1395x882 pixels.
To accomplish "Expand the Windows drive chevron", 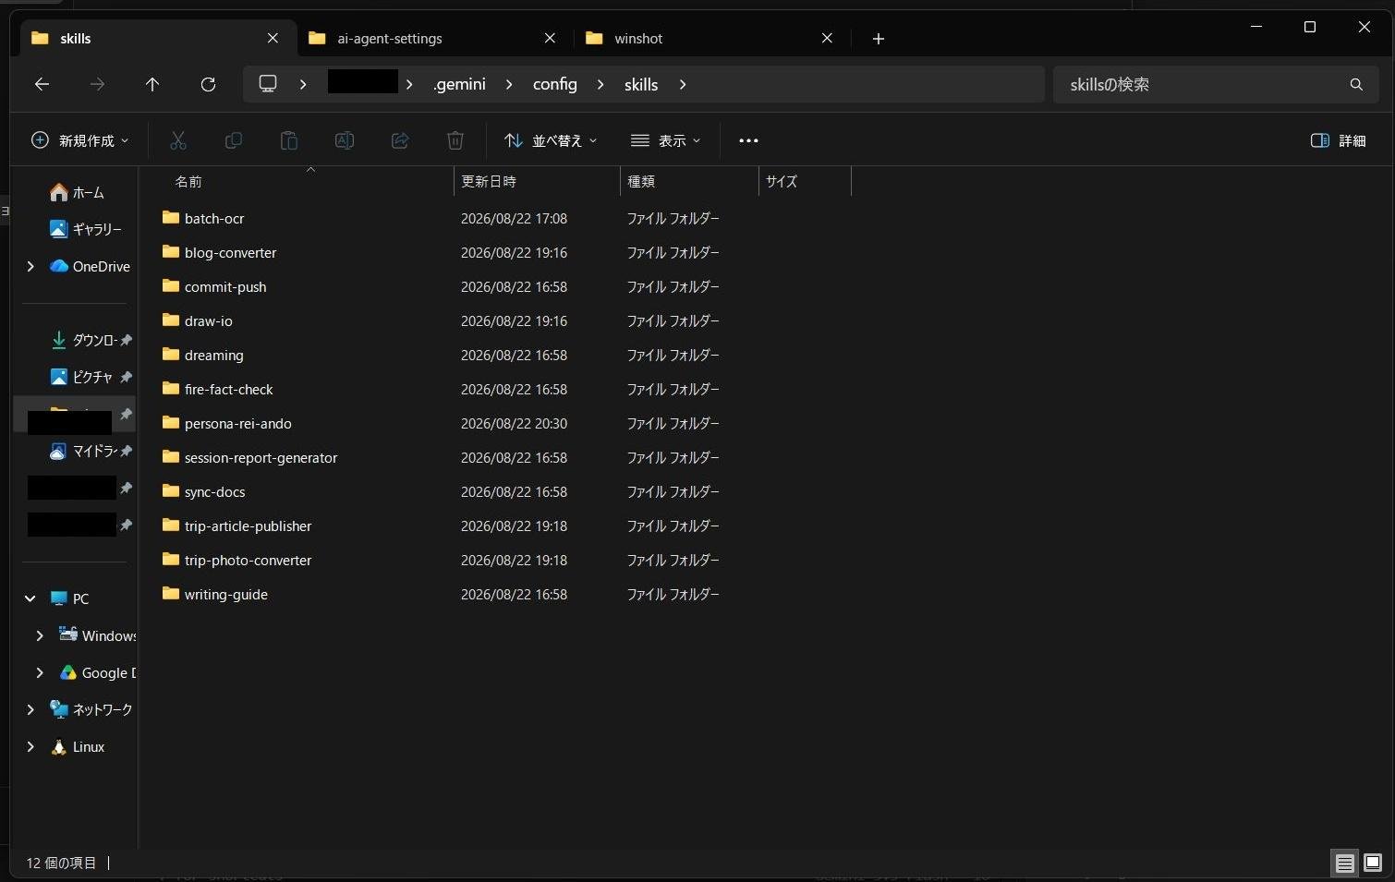I will click(x=40, y=635).
